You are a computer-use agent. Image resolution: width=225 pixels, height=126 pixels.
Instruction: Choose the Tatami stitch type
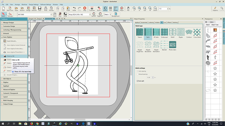pos(140,33)
